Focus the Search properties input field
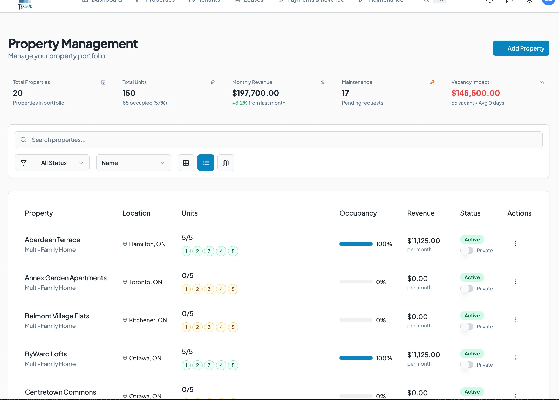This screenshot has height=400, width=559. coord(278,140)
